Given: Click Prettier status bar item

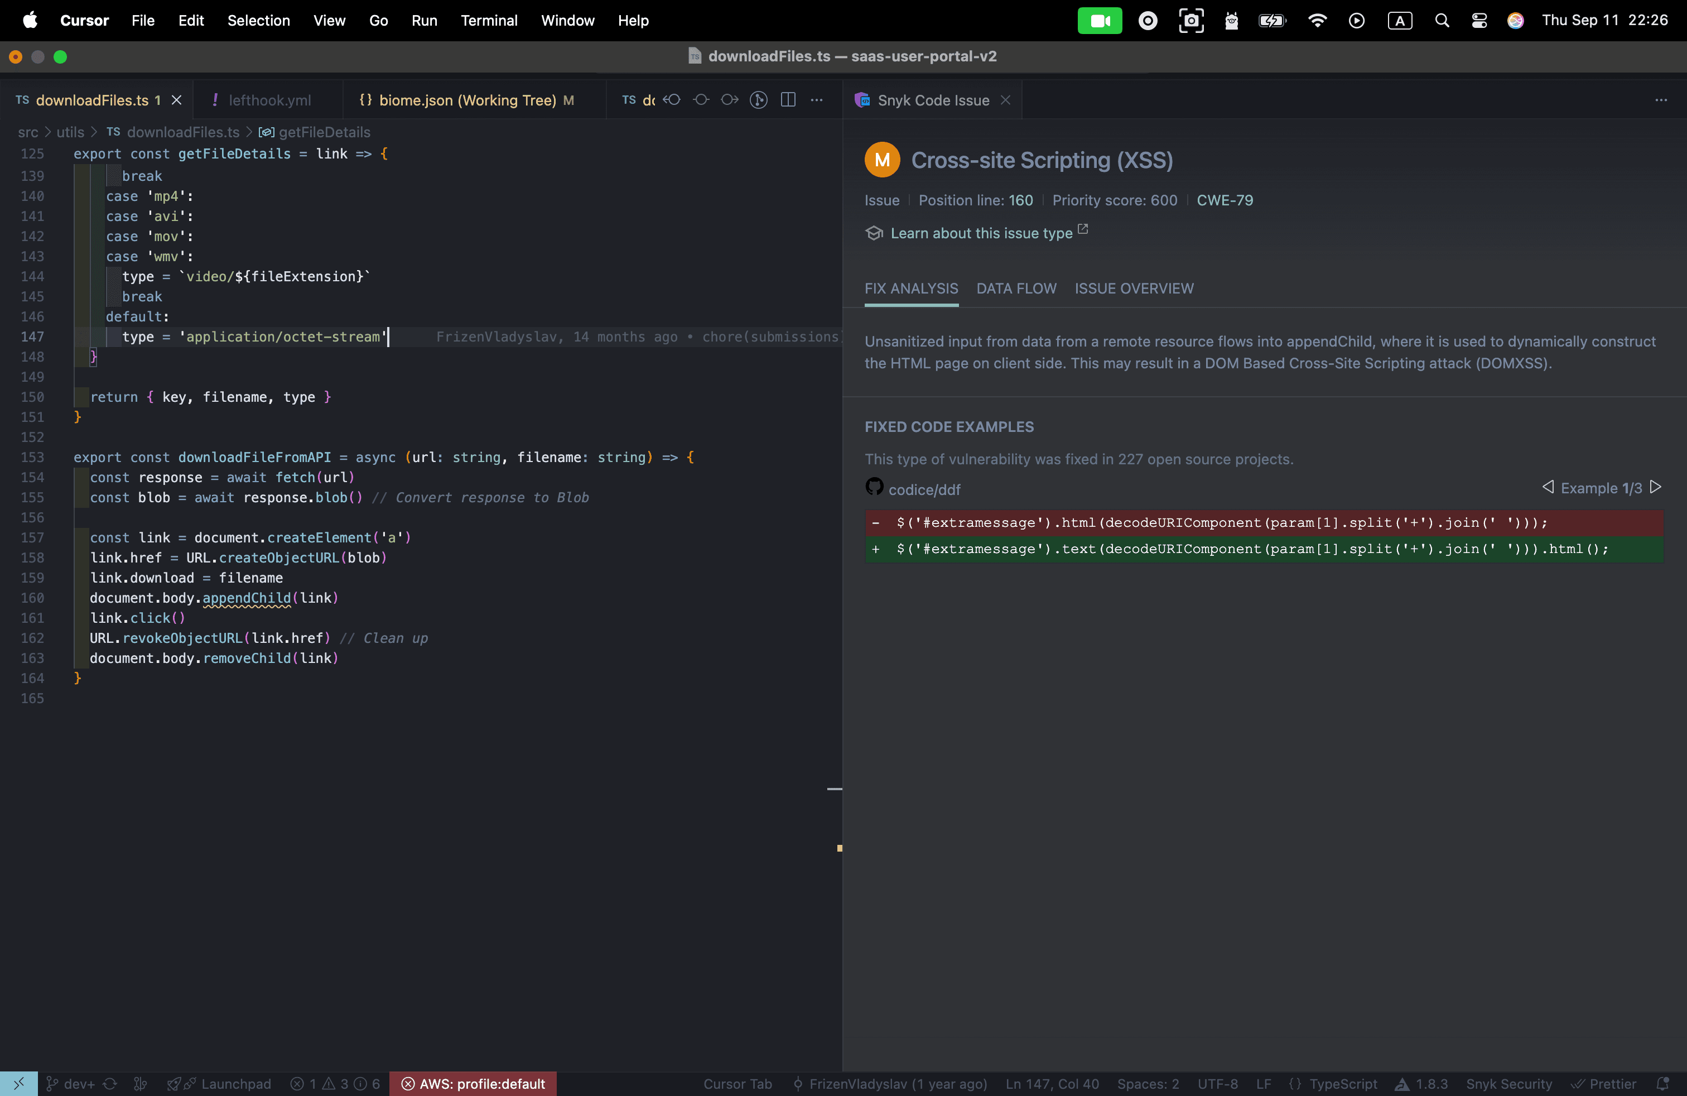Looking at the screenshot, I should tap(1604, 1083).
